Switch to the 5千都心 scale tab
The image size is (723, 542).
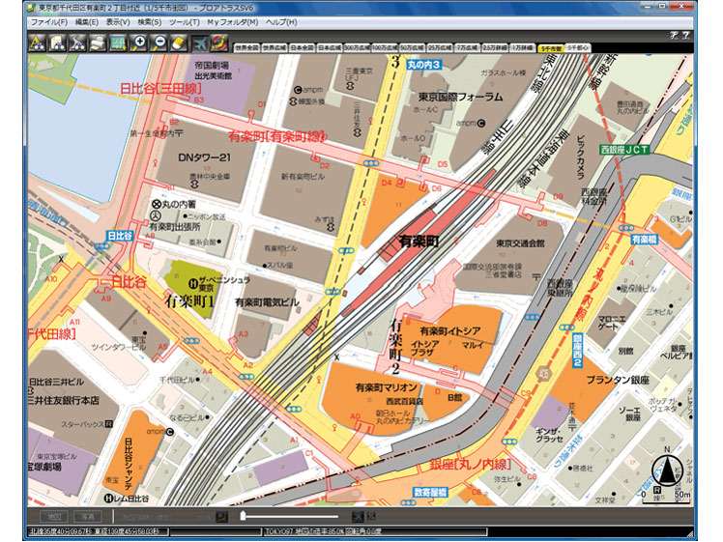click(578, 48)
